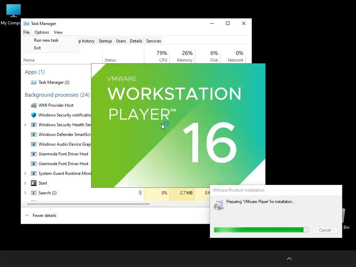This screenshot has height=267, width=356.
Task: Click first Usermode Font Driver Host icon
Action: click(x=34, y=154)
